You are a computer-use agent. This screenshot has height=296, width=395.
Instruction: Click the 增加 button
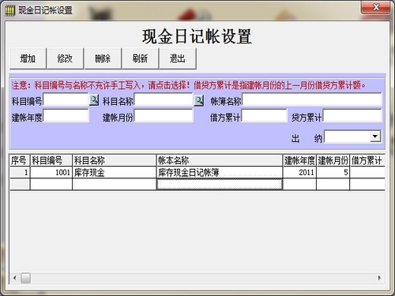click(28, 58)
